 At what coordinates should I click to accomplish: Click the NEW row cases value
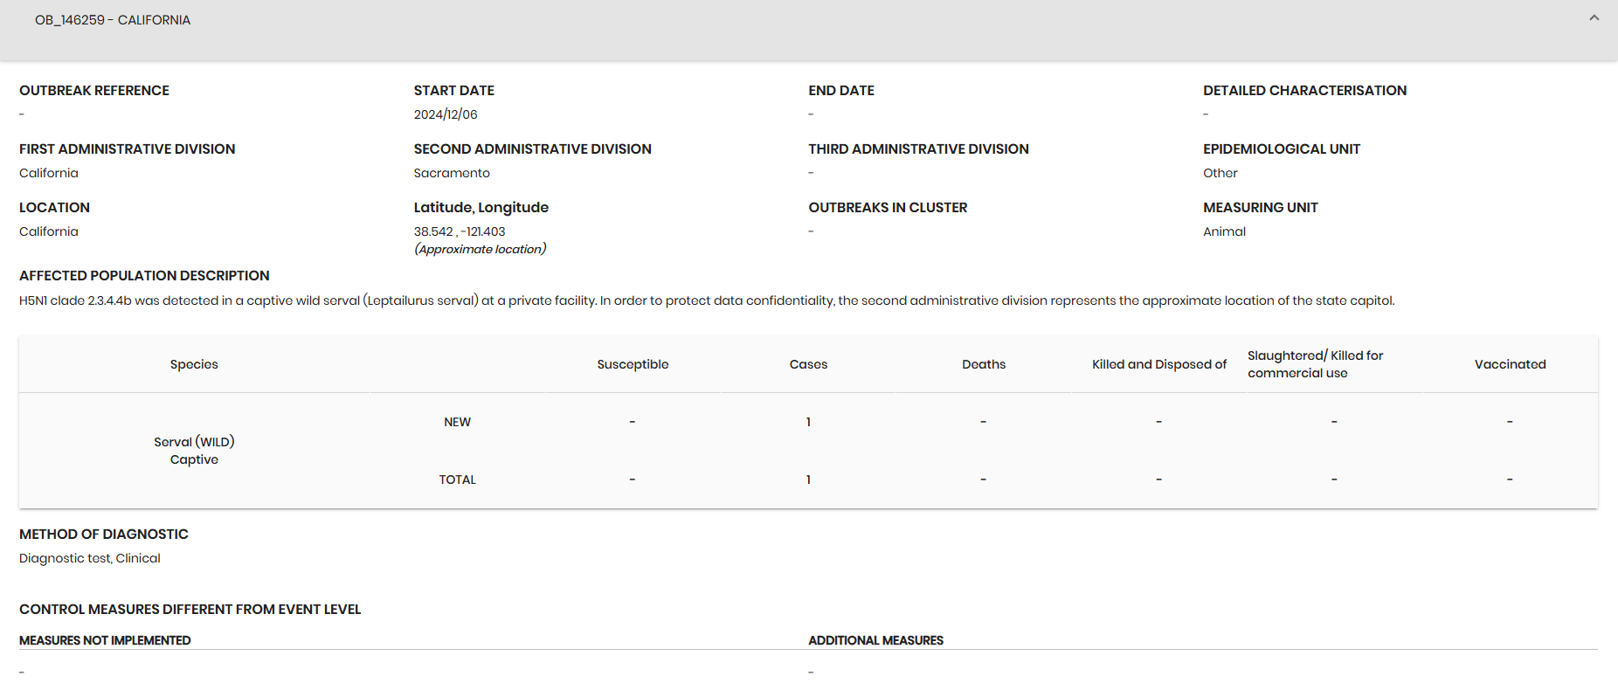tap(808, 422)
